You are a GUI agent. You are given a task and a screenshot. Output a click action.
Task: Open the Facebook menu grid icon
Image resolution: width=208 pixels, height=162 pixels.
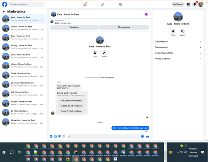pyautogui.click(x=188, y=4)
